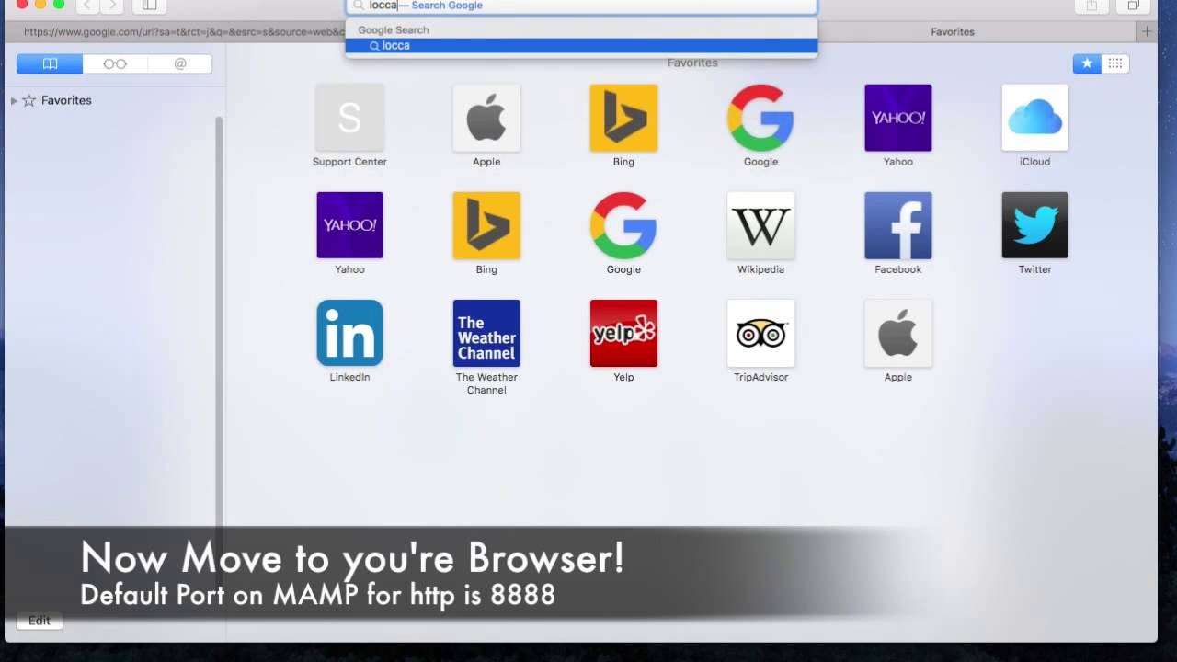
Task: Click the address bar search field
Action: tap(581, 6)
